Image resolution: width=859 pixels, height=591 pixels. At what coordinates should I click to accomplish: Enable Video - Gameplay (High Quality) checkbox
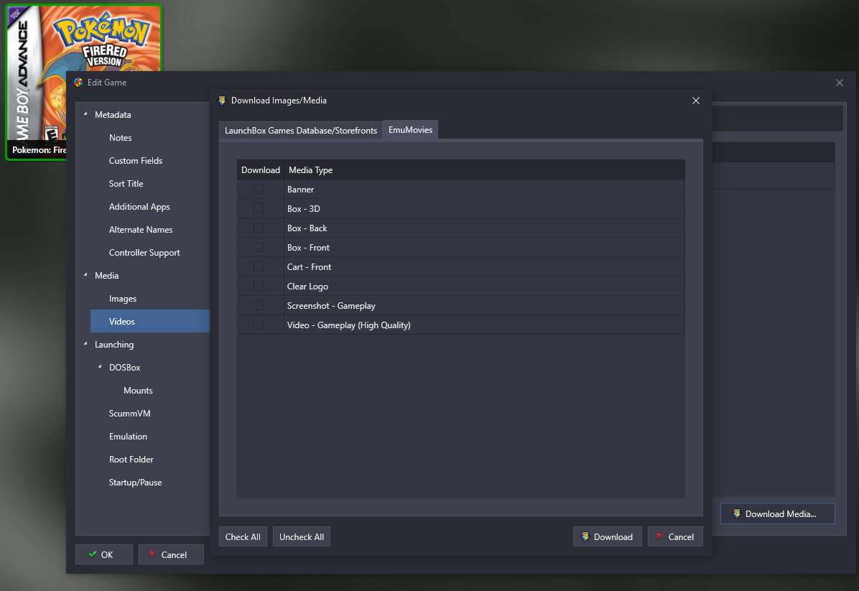(259, 325)
